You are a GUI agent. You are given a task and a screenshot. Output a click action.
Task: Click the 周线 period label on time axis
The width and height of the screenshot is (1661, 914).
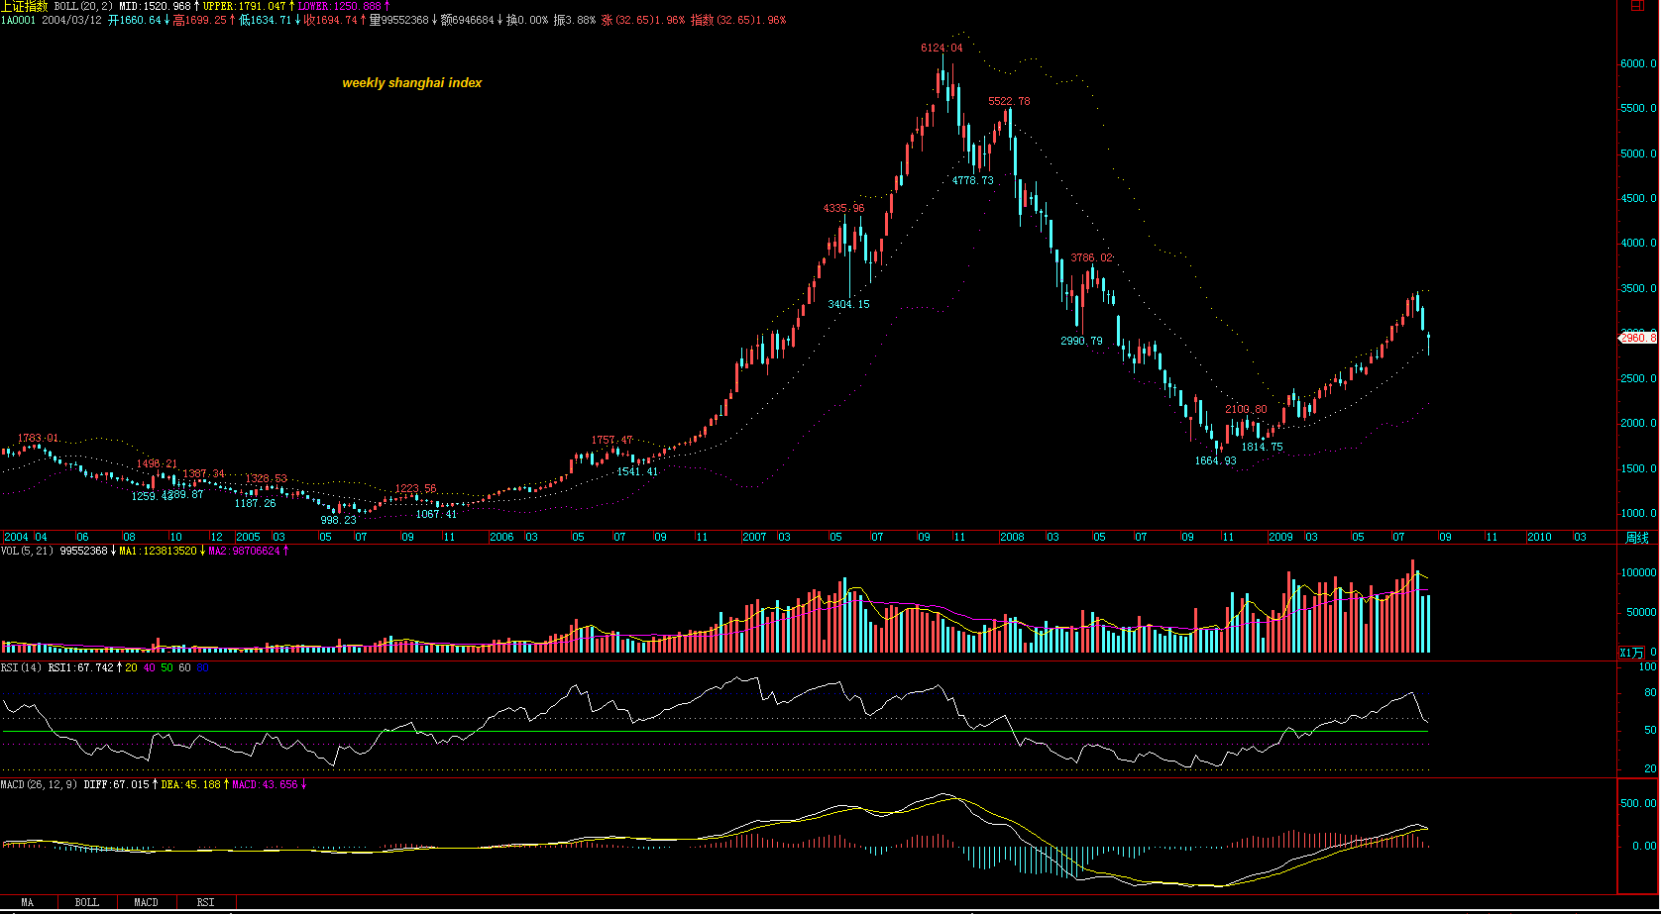pyautogui.click(x=1637, y=538)
